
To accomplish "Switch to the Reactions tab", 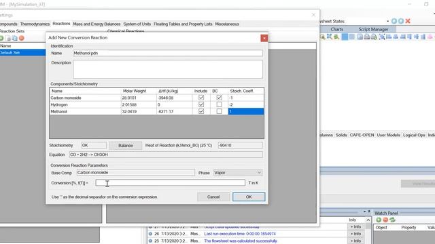I will click(x=61, y=24).
